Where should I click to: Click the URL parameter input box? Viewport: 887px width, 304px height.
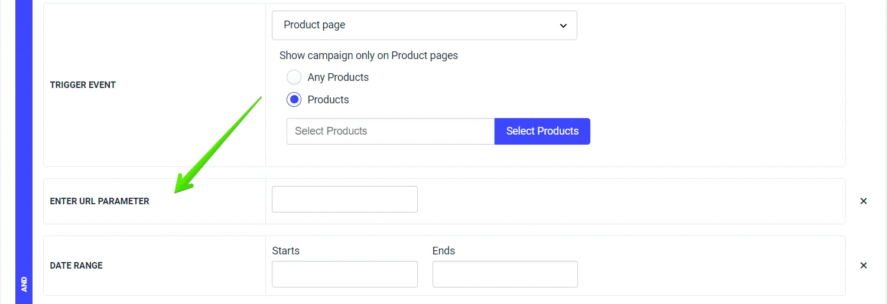pyautogui.click(x=345, y=200)
